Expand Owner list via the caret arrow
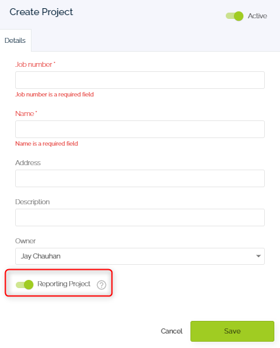 click(x=258, y=256)
